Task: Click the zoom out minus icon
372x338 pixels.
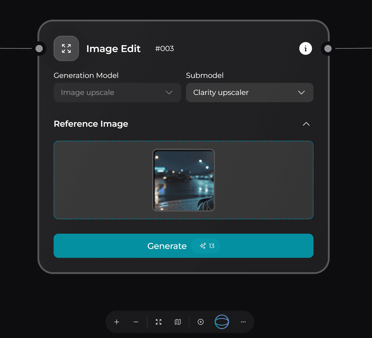Action: click(136, 322)
